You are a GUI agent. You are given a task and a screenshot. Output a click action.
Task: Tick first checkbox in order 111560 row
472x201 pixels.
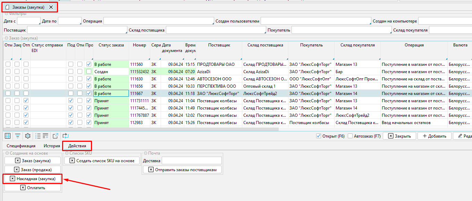8,64
